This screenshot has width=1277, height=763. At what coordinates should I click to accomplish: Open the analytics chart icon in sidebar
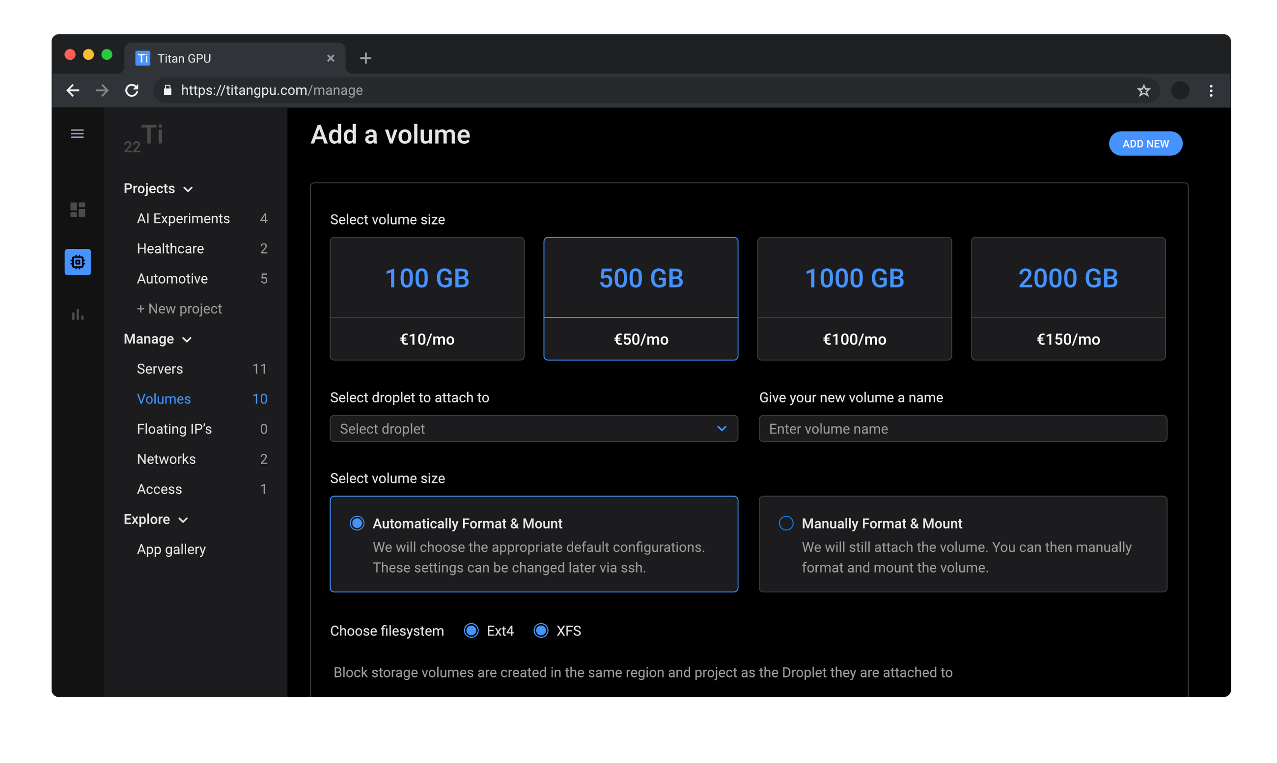pyautogui.click(x=77, y=315)
